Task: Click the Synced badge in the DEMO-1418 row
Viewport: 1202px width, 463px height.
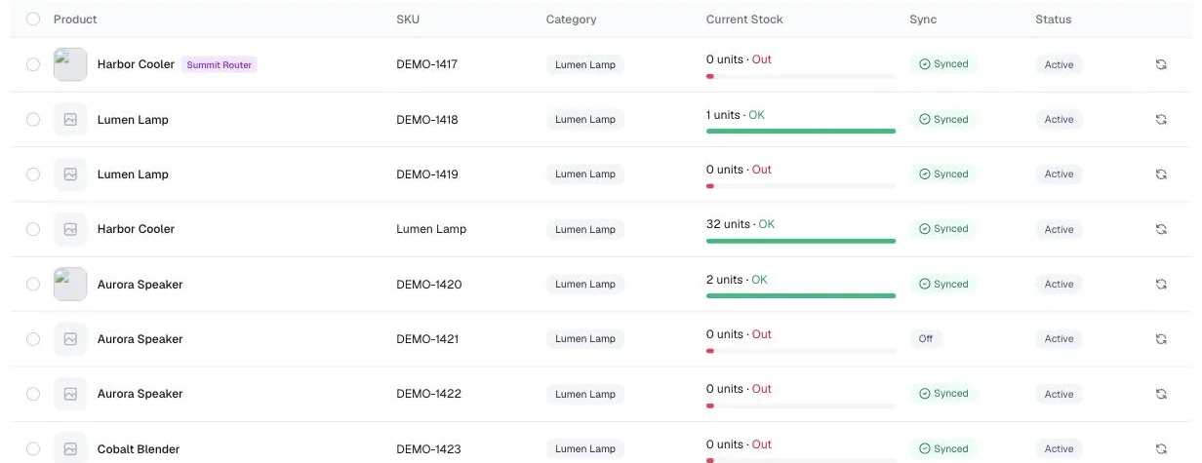Action: [943, 119]
